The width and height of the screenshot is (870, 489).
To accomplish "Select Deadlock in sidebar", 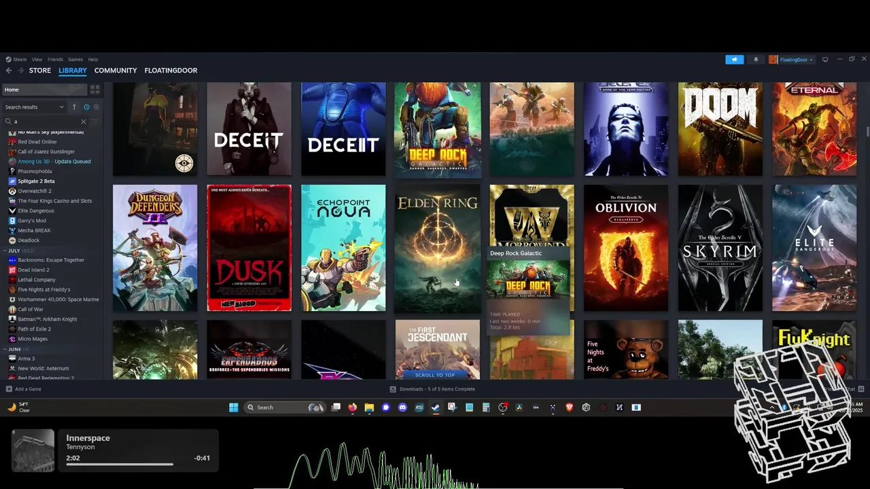I will 29,240.
